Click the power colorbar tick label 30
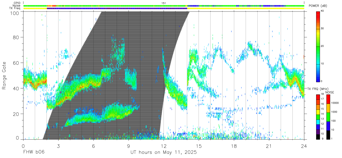 coord(323,29)
